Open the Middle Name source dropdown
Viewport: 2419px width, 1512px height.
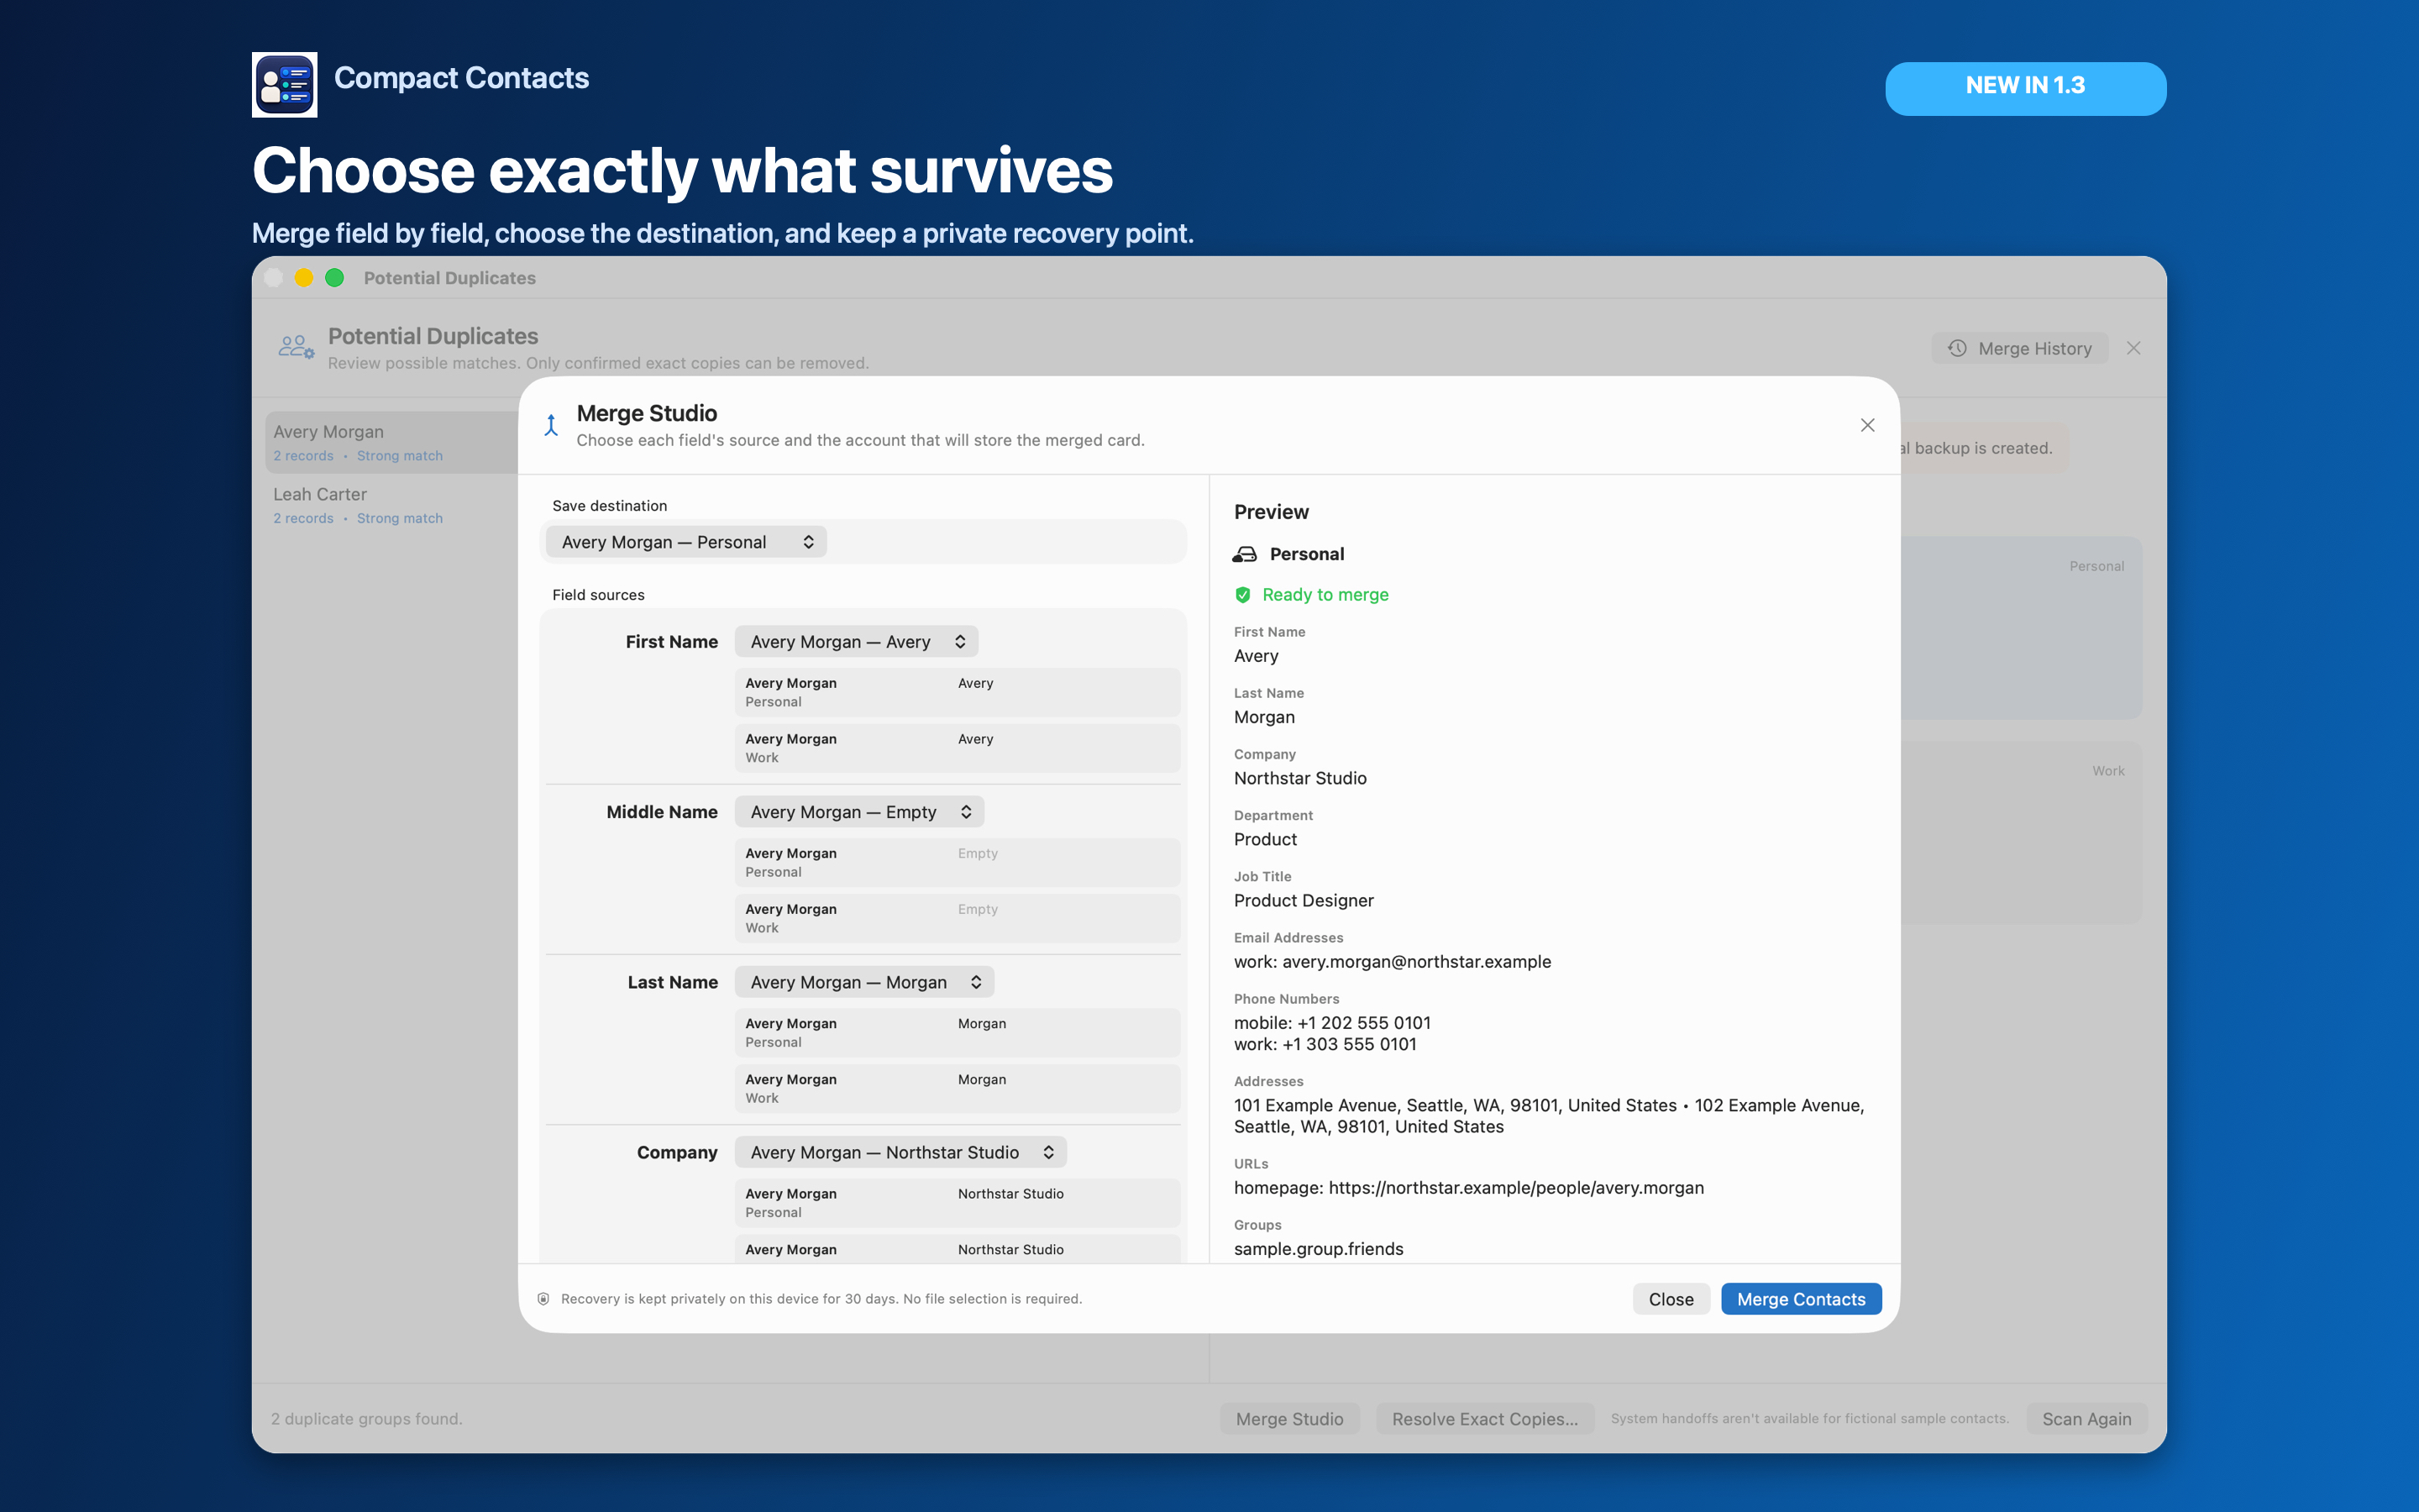click(x=859, y=812)
